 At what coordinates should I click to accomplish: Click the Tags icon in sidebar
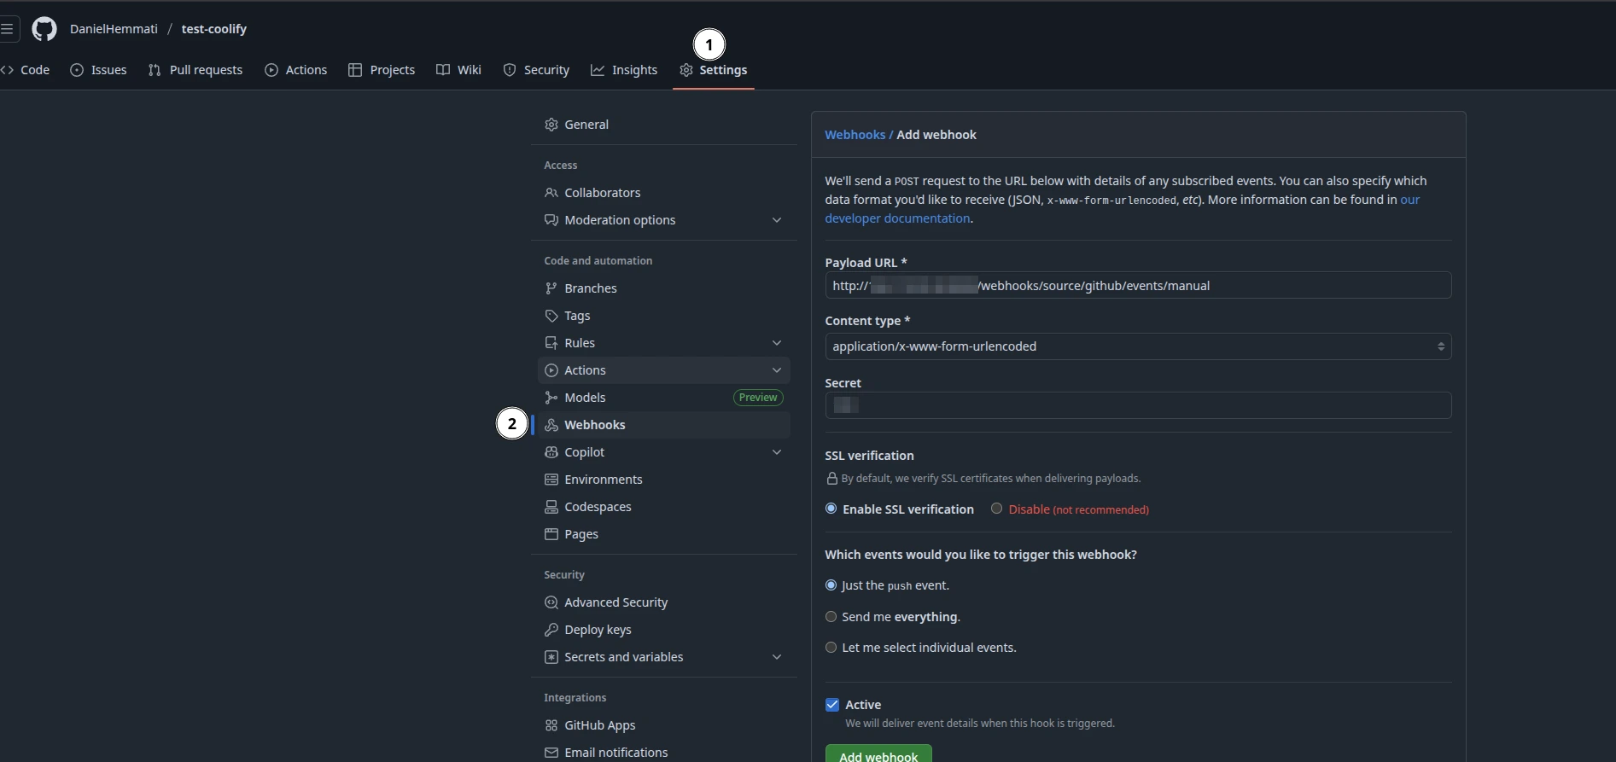[551, 316]
